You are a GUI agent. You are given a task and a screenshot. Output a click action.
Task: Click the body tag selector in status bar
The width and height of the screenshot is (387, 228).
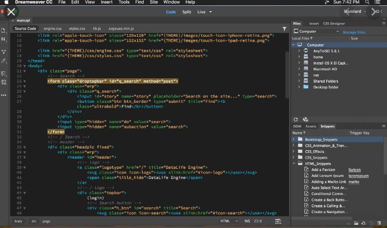click(x=18, y=221)
